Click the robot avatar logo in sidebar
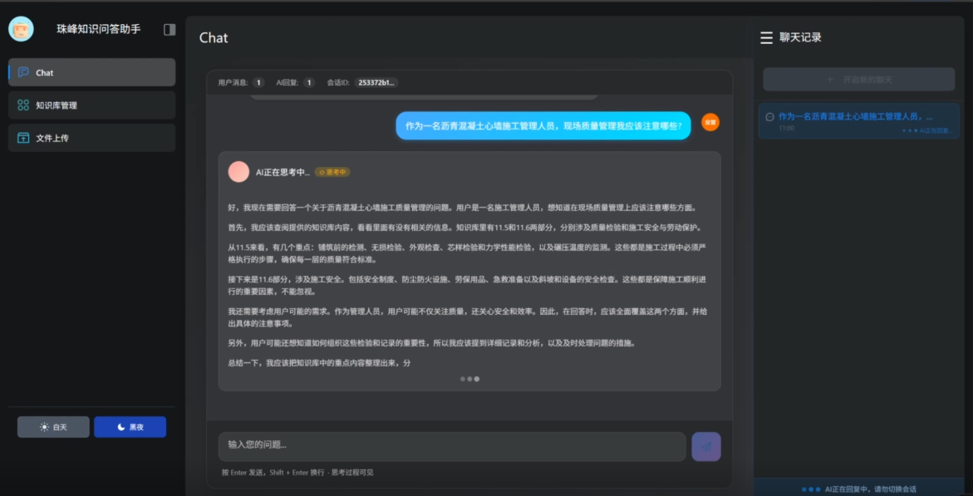 coord(21,29)
